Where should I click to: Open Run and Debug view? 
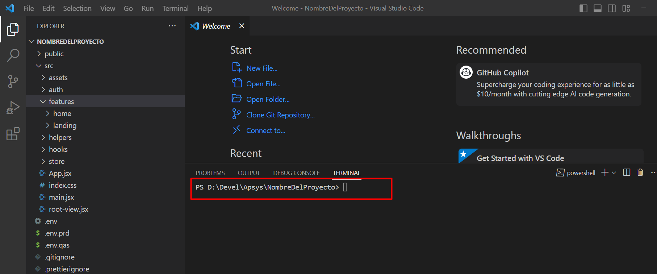click(13, 108)
